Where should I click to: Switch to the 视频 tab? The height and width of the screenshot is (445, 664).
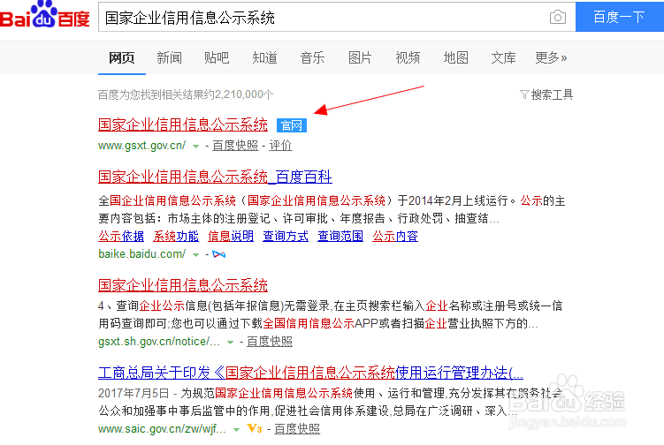pos(408,57)
